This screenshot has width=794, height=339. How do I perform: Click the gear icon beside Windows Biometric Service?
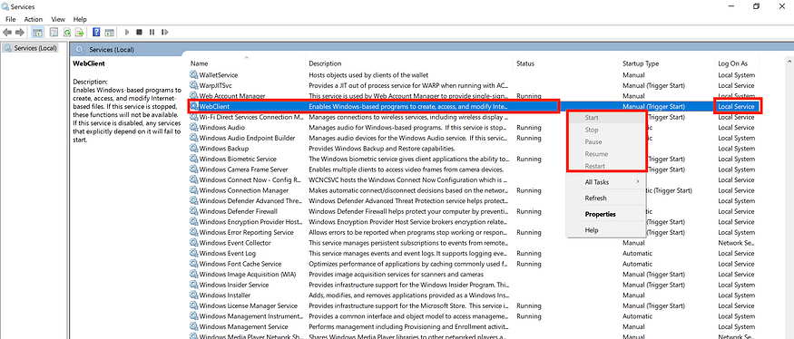click(x=194, y=159)
